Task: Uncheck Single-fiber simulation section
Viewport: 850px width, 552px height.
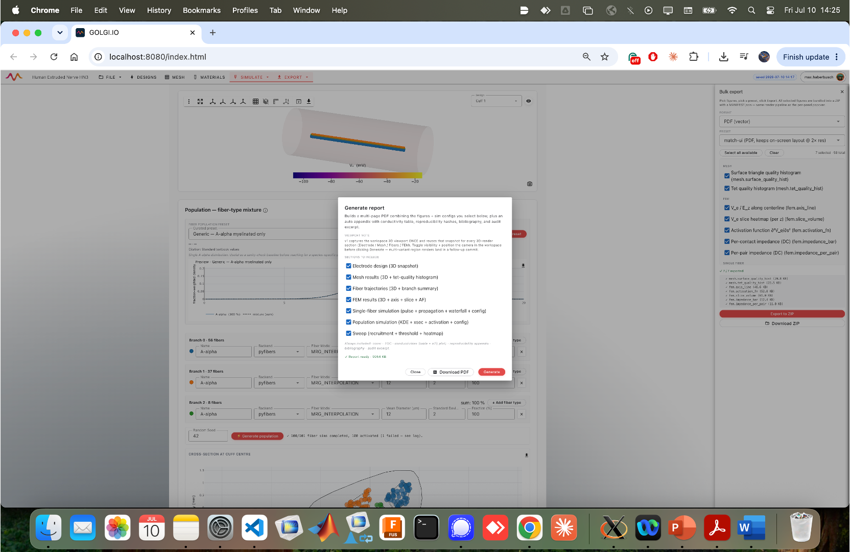Action: click(x=348, y=311)
